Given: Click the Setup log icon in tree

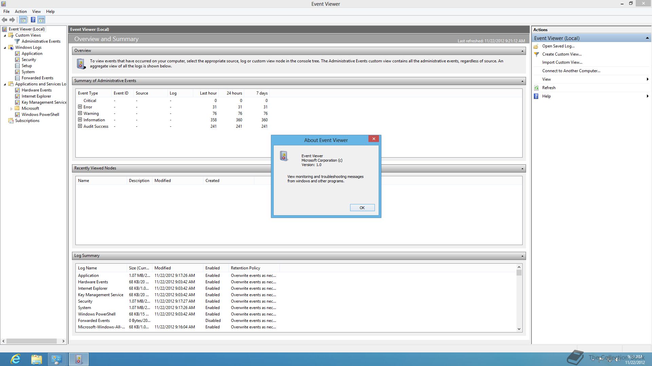Looking at the screenshot, I should click(x=17, y=66).
